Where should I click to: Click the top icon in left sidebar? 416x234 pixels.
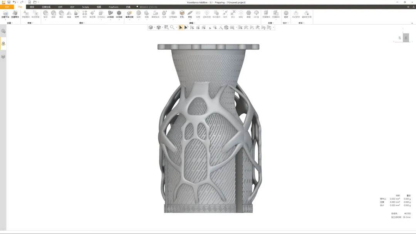[3, 31]
